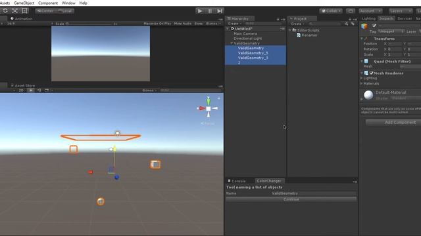Screen dimensions: 421x236
Task: Collapse the ValidGeometry parent object
Action: [232, 43]
